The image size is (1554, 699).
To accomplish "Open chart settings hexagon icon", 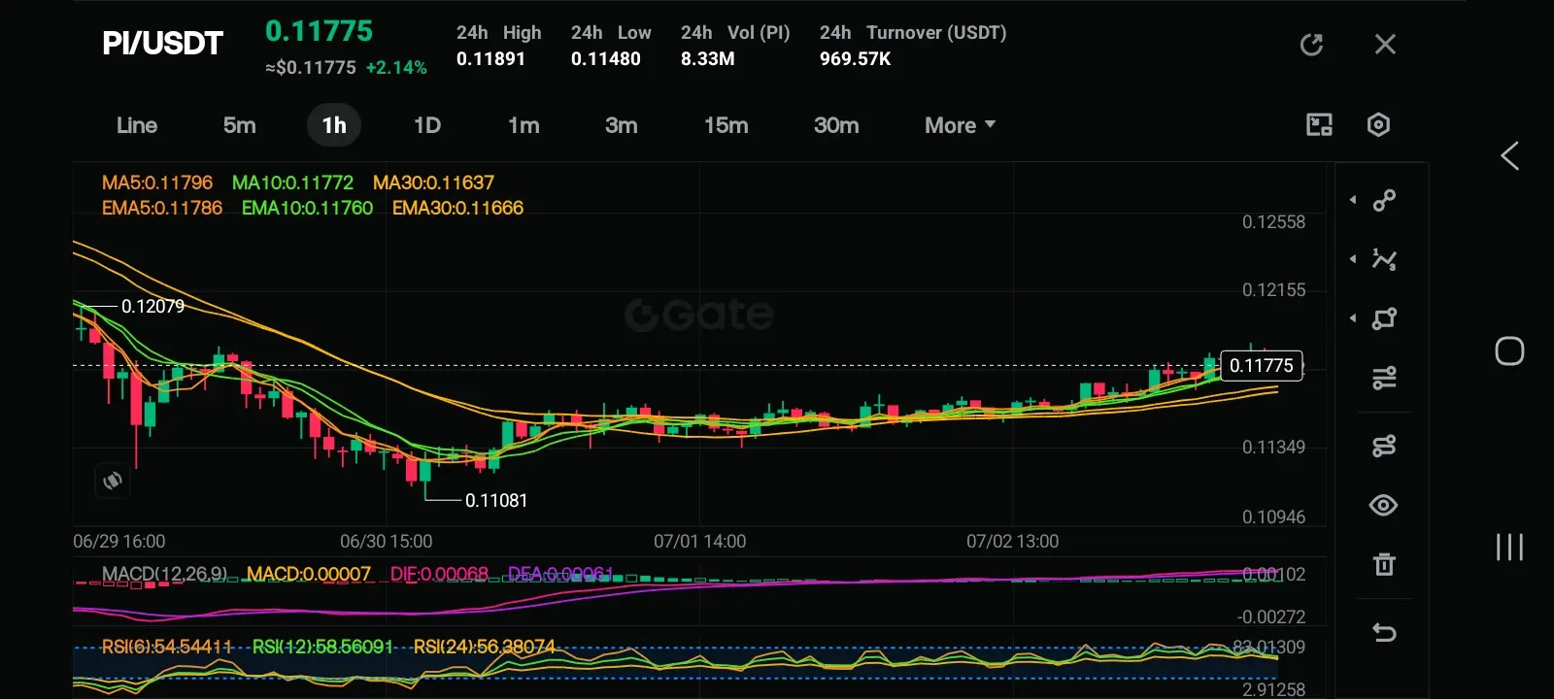I will pyautogui.click(x=1378, y=124).
